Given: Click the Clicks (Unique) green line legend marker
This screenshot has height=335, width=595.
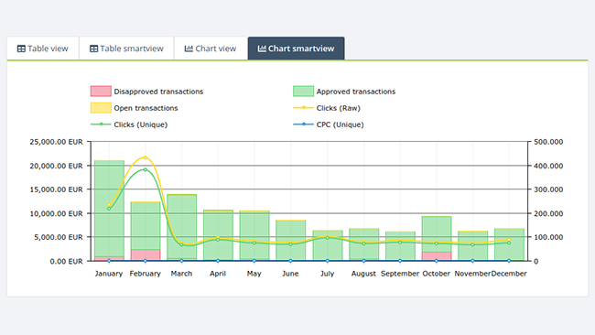Looking at the screenshot, I should point(101,124).
